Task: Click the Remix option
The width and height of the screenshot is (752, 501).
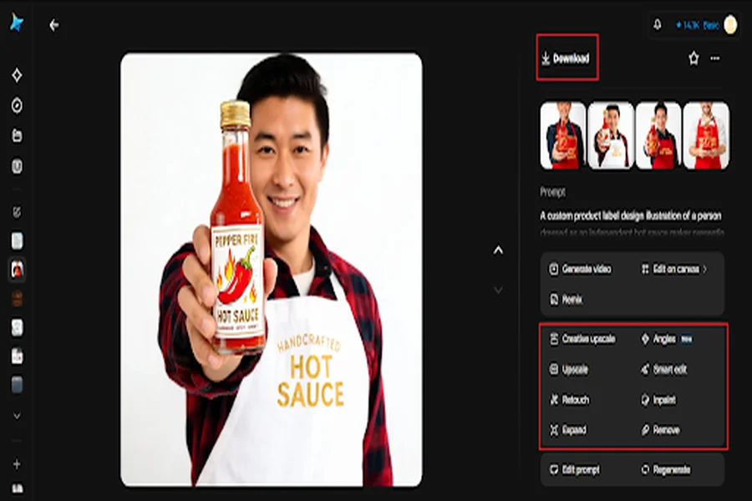Action: pyautogui.click(x=566, y=300)
